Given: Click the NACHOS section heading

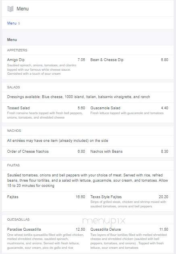Looking at the screenshot, I should (14, 131).
